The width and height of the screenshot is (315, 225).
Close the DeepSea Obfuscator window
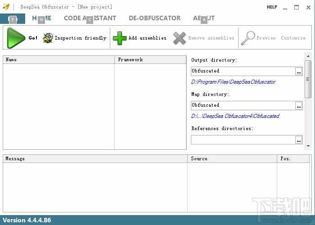(308, 8)
